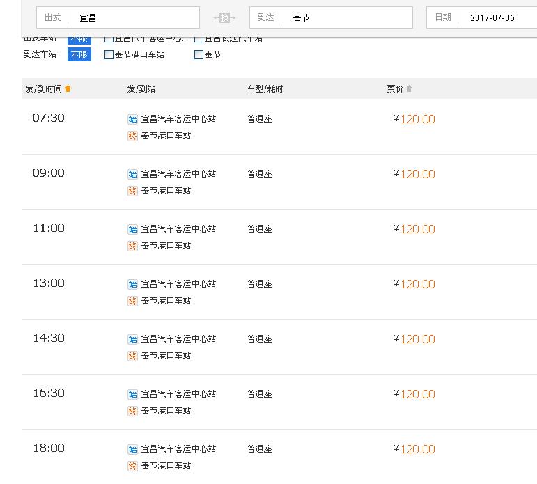Click 终 icon in the 14:30 row
The image size is (537, 484).
132,356
